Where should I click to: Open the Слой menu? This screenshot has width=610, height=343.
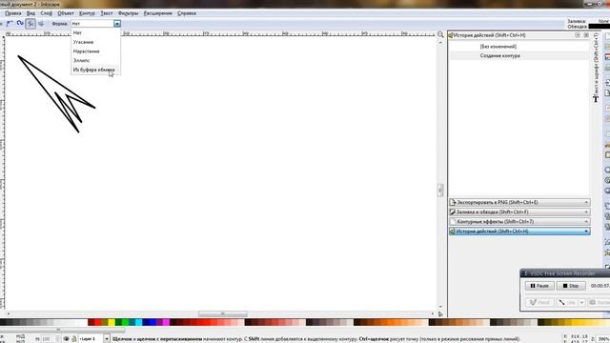click(x=46, y=13)
